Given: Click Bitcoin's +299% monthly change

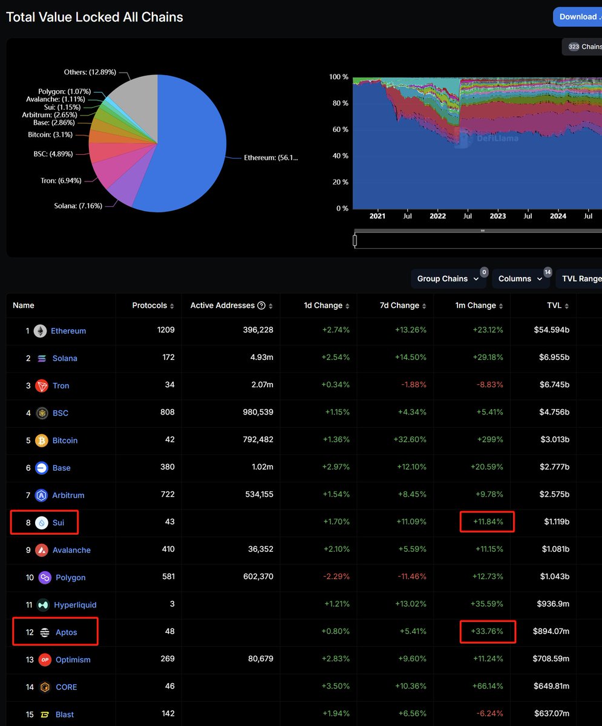Looking at the screenshot, I should coord(489,440).
